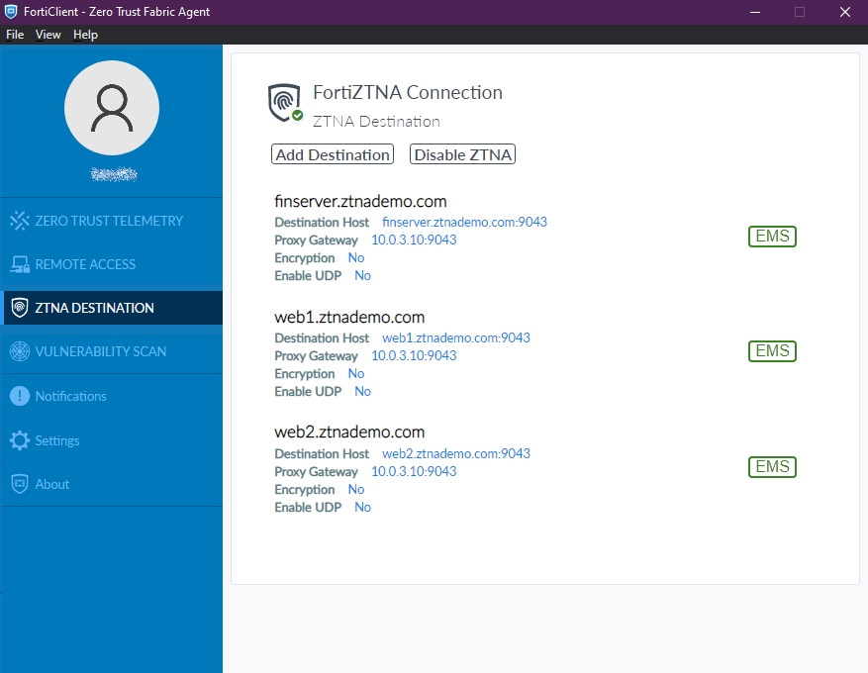This screenshot has width=868, height=673.
Task: Open the File menu
Action: click(x=15, y=35)
